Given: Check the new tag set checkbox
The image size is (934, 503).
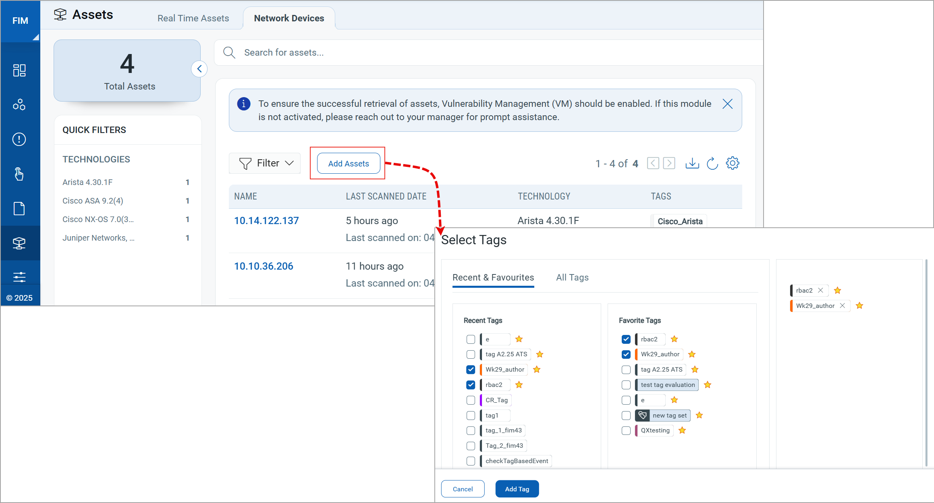Looking at the screenshot, I should pyautogui.click(x=626, y=415).
